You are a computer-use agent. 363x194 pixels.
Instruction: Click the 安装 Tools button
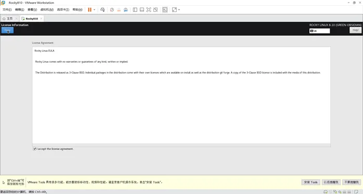pyautogui.click(x=310, y=182)
